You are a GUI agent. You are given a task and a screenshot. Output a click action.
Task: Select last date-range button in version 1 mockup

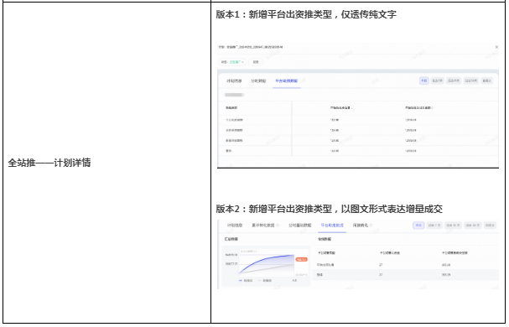tap(486, 80)
